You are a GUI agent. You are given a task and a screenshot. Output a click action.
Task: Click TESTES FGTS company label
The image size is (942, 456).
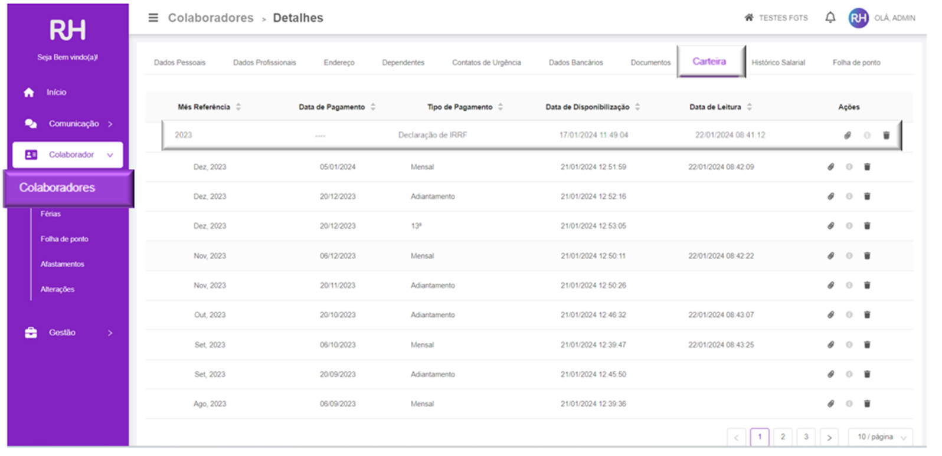point(783,18)
